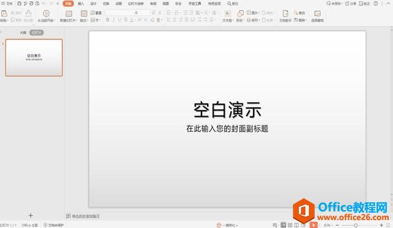Image resolution: width=393 pixels, height=228 pixels.
Task: Open the 文件 hamburger menu
Action: pos(7,4)
